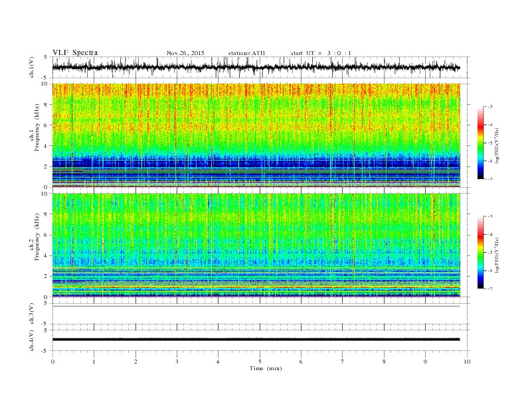Click the ch.1 "Frequency (kHz)" axis label
Viewport: 526px width, 406px height.
coord(37,127)
